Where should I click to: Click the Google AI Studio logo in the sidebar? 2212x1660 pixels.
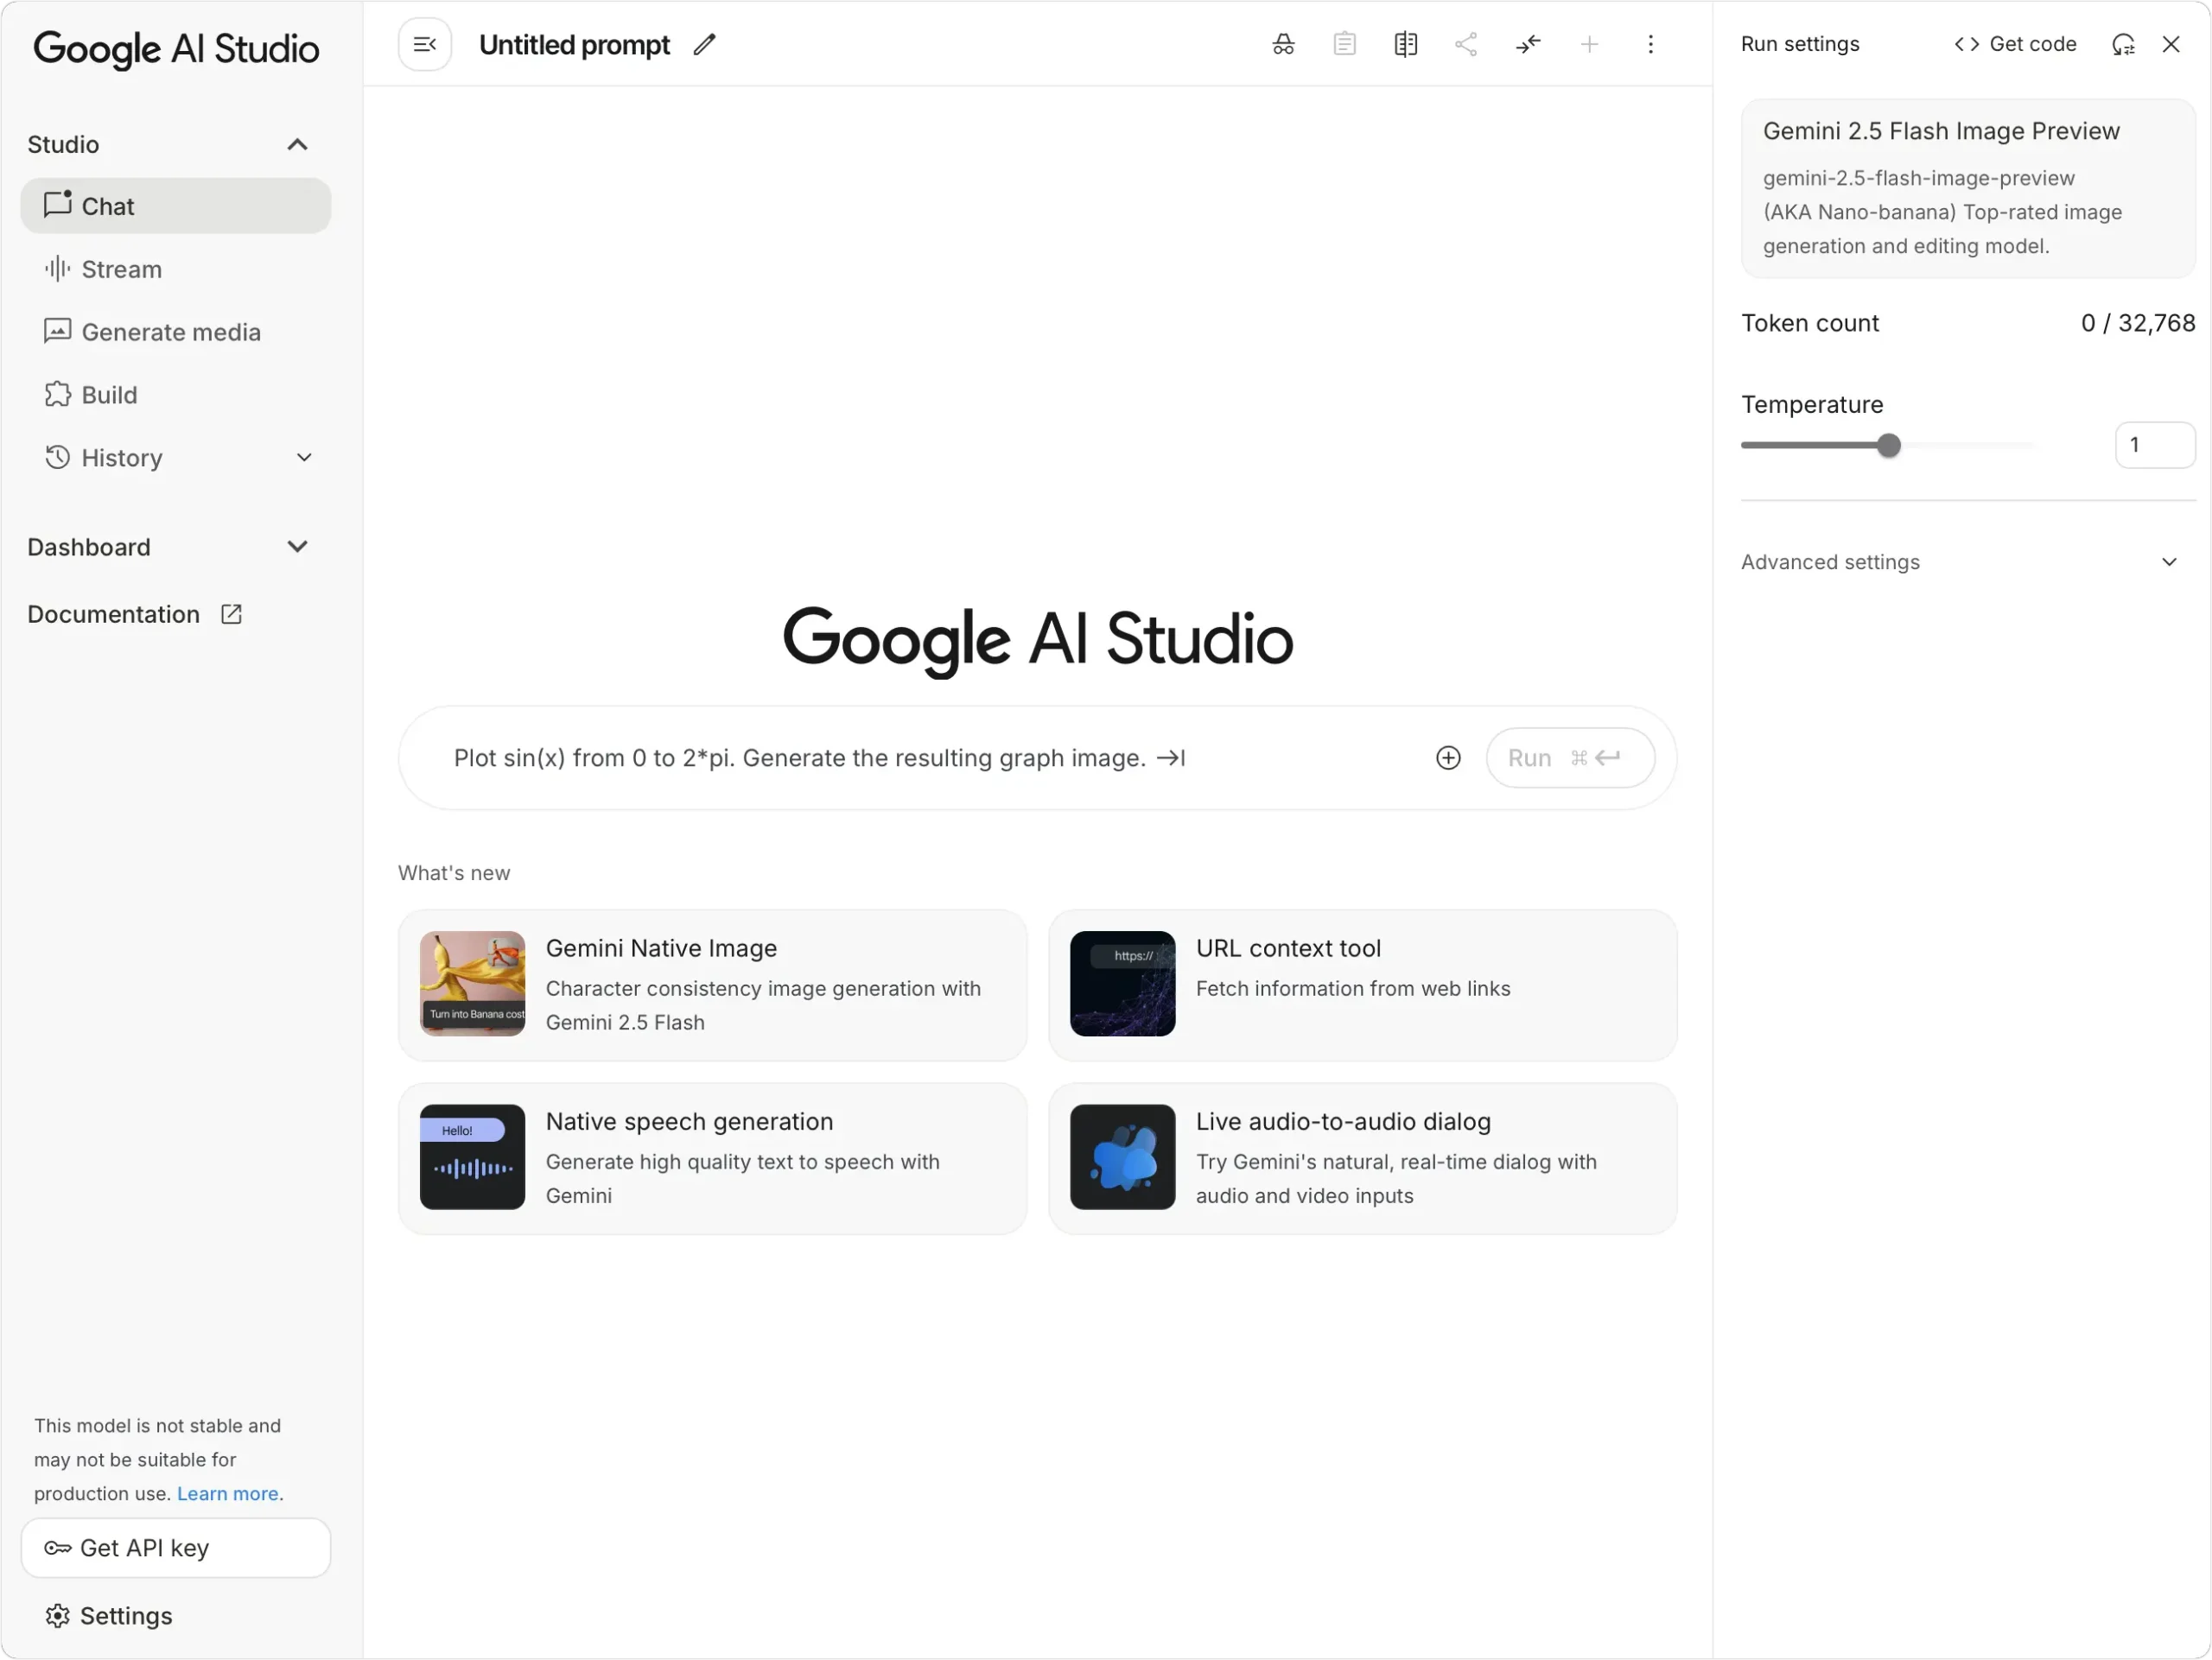[x=176, y=49]
